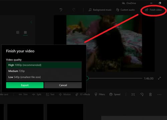Open storyboard more options ellipsis
The width and height of the screenshot is (167, 120).
159,95
